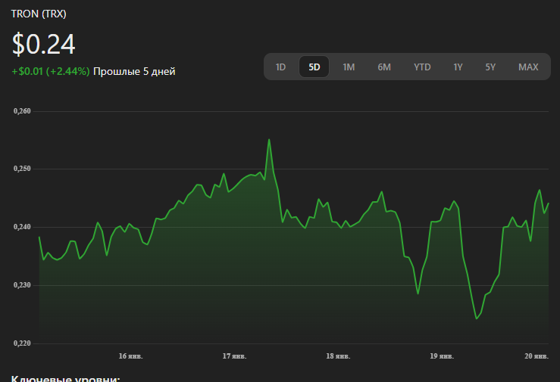
Task: Show year-to-date YTD chart
Action: [x=422, y=67]
